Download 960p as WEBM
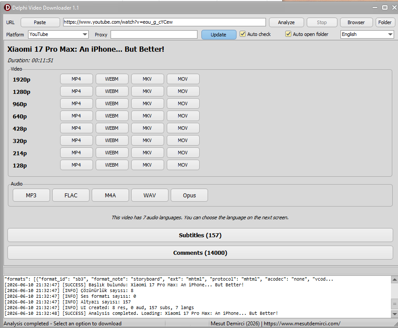Viewport: 398px width, 328px height. point(112,103)
